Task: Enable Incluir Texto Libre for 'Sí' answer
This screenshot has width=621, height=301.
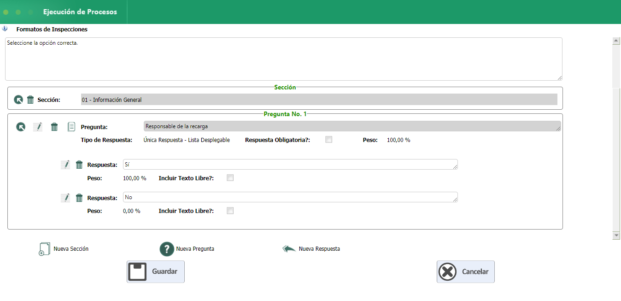Action: (x=230, y=178)
